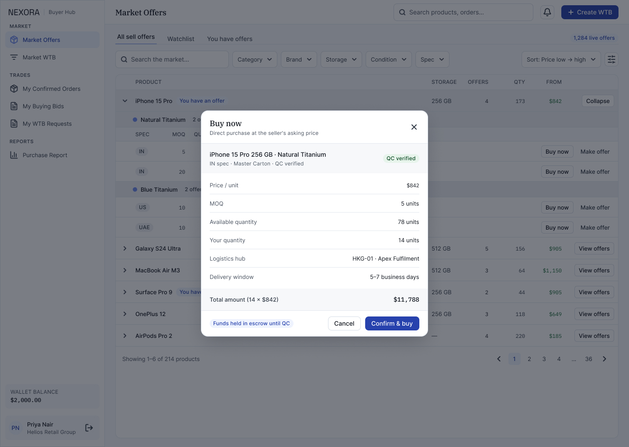Switch to the Watchlist tab

(x=181, y=39)
